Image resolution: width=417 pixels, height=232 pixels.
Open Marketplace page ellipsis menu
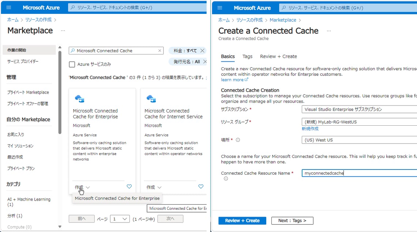coord(63,31)
